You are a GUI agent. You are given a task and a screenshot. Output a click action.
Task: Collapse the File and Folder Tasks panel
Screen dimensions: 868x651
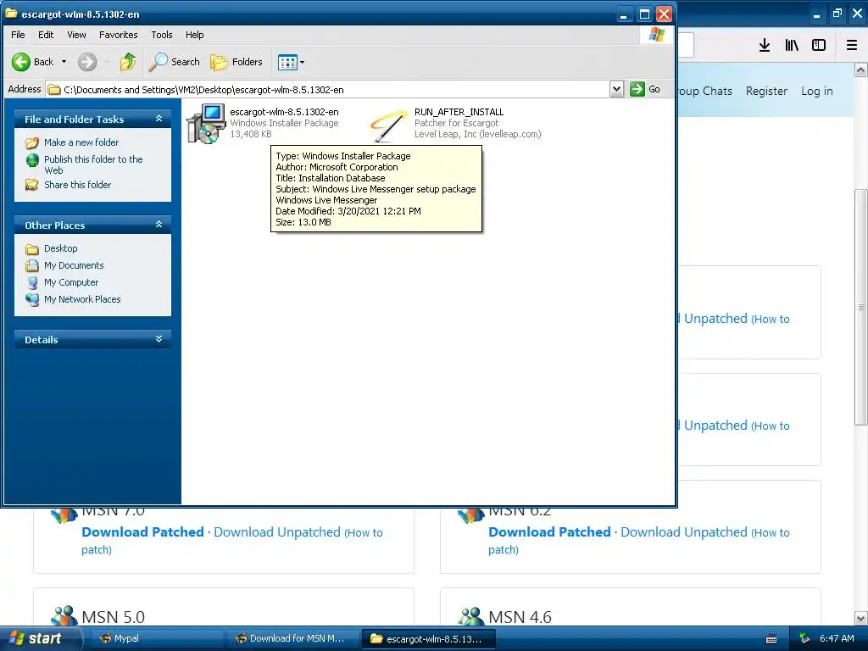coord(159,119)
